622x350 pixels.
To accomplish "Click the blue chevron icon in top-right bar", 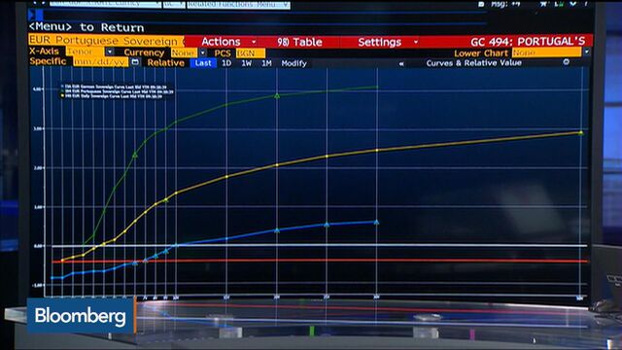I will tap(573, 4).
